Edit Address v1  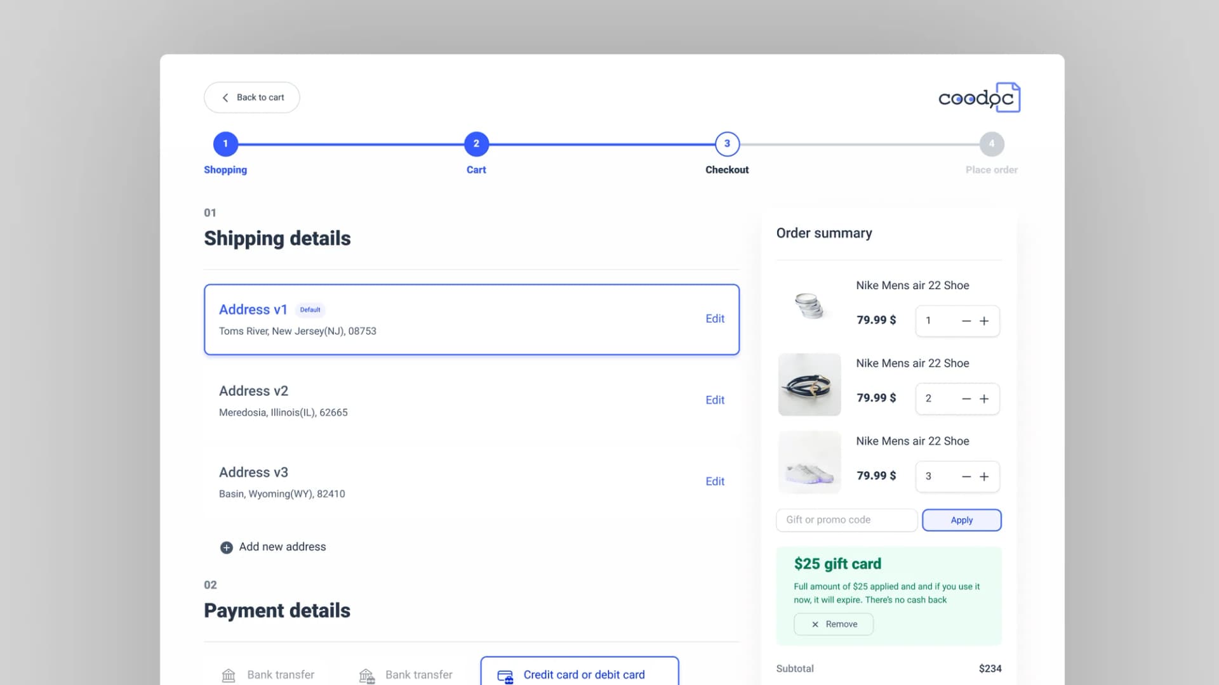715,319
